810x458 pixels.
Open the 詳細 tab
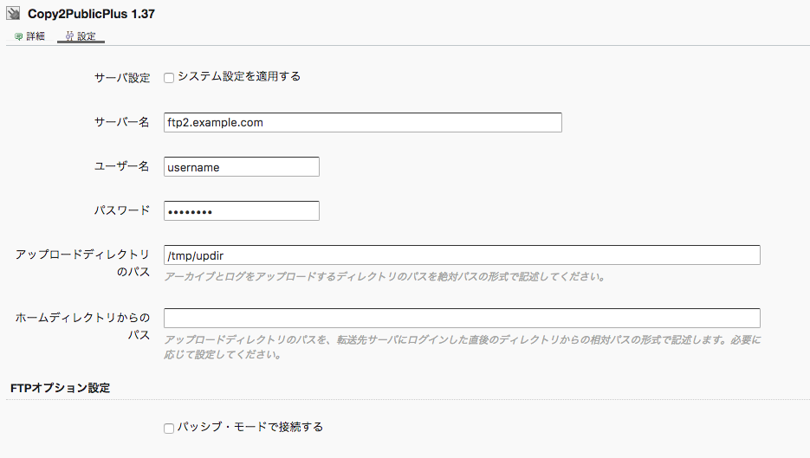[x=30, y=36]
